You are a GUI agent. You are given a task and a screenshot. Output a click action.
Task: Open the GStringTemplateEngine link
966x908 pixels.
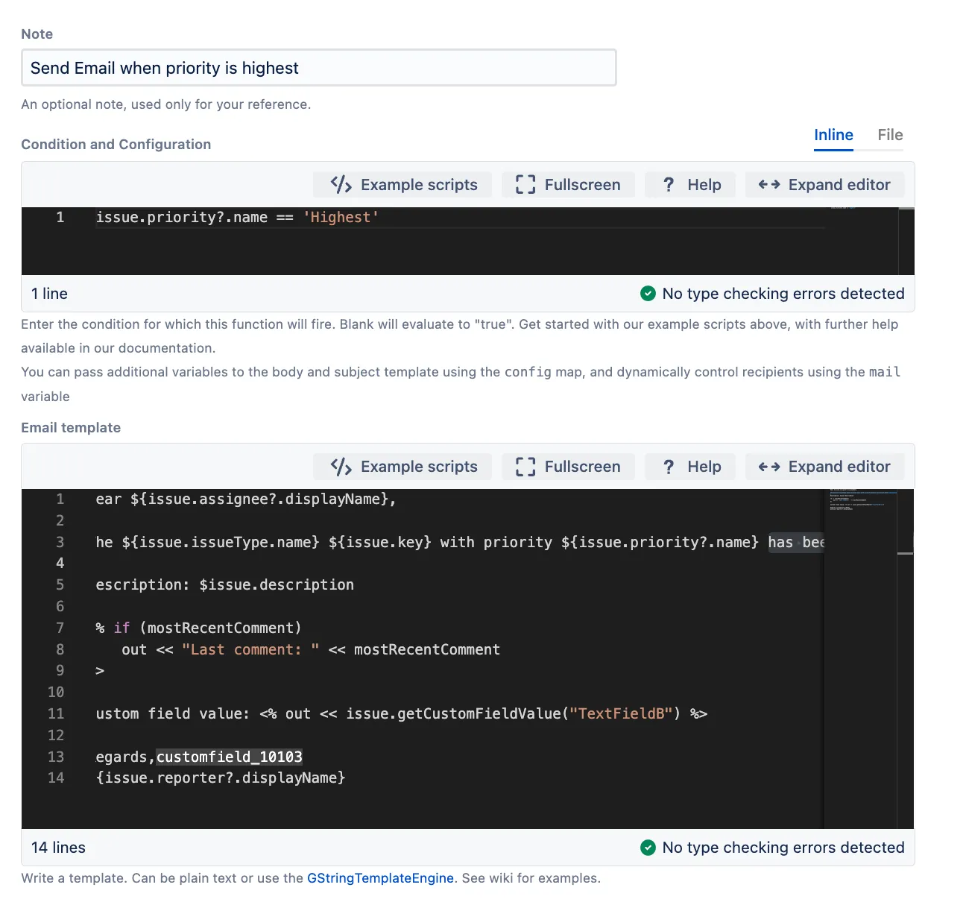380,878
